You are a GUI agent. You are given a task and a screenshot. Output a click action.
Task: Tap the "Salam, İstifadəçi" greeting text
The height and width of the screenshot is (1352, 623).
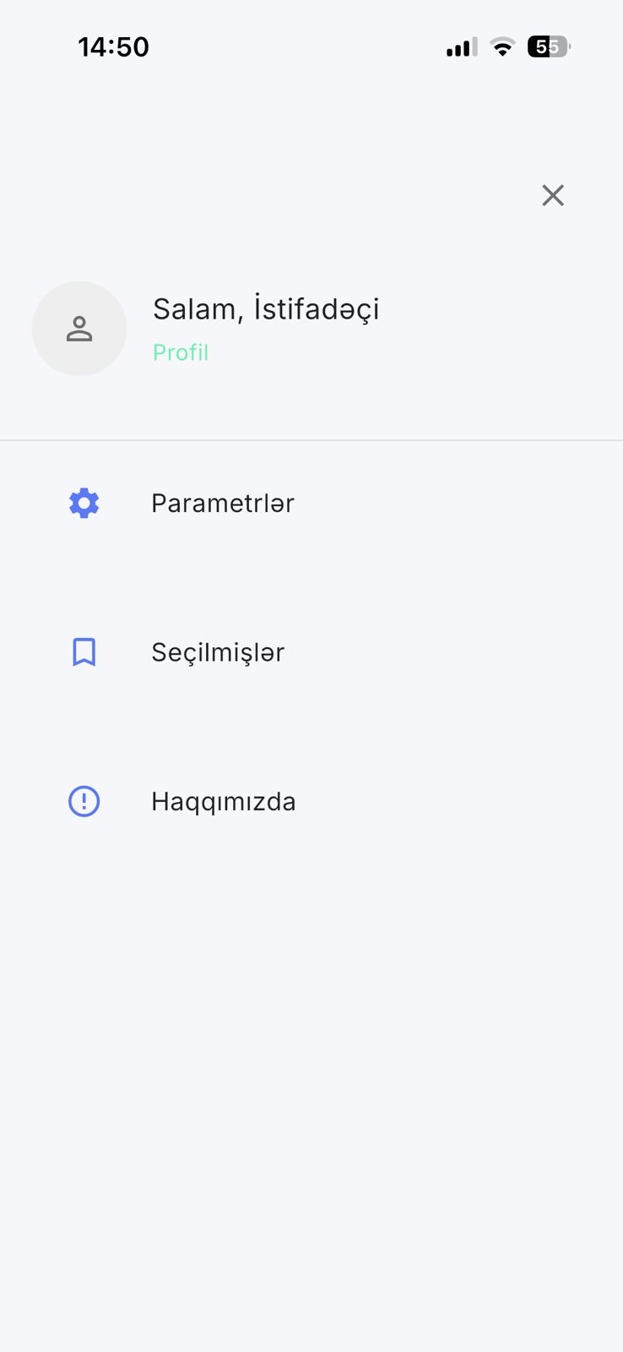[266, 309]
